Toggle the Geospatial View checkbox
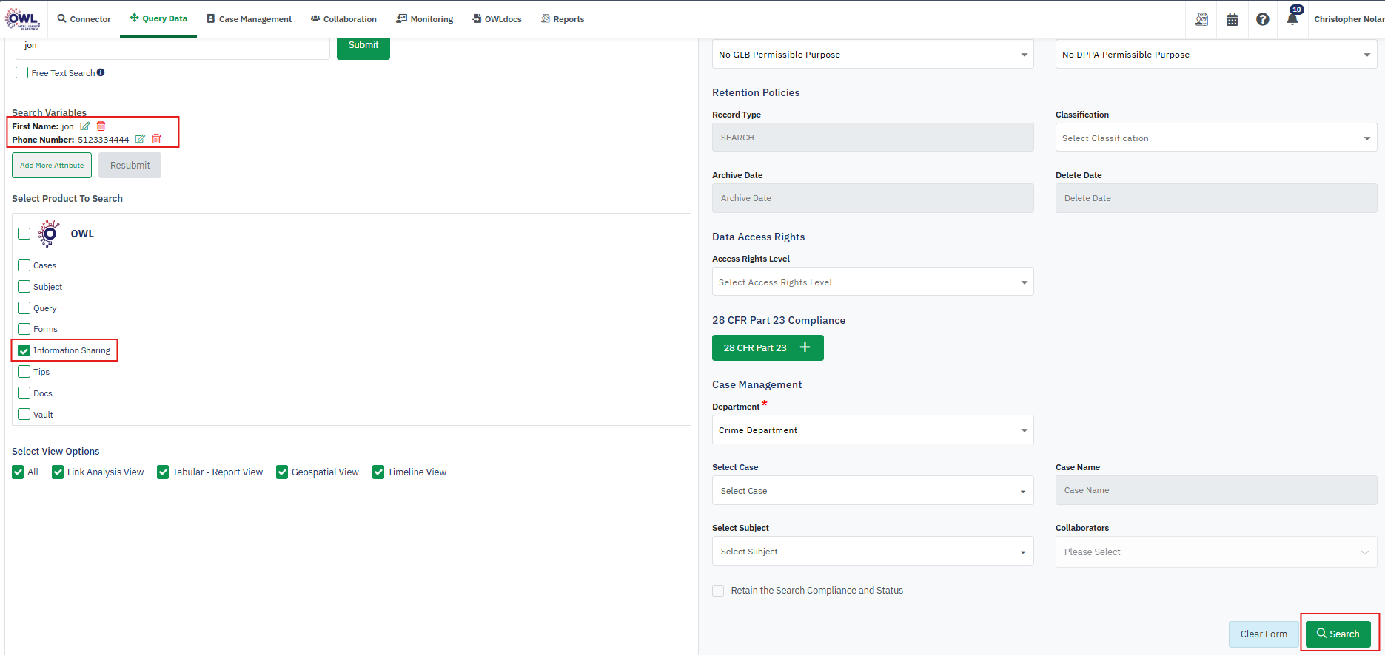Image resolution: width=1385 pixels, height=655 pixels. tap(282, 472)
